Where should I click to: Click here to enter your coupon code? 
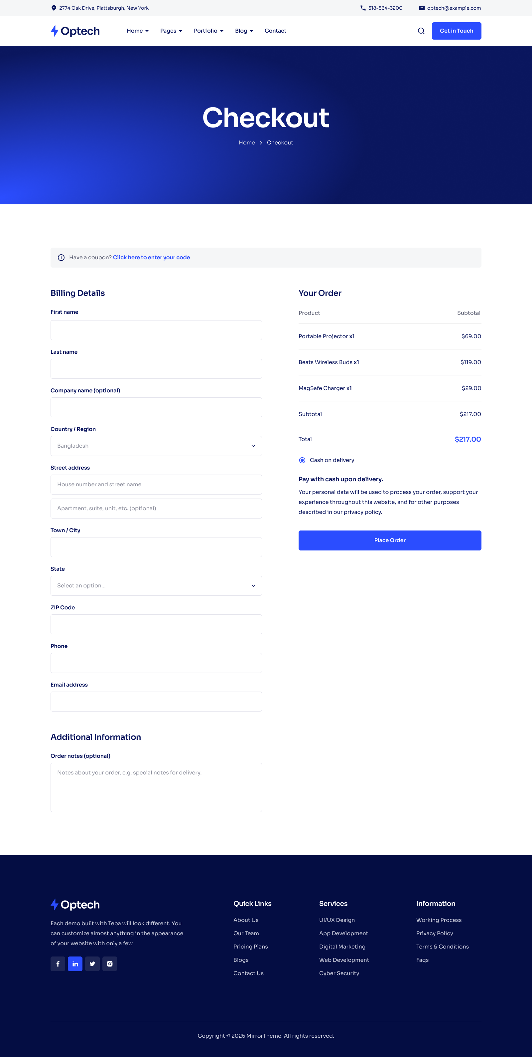[x=151, y=257]
